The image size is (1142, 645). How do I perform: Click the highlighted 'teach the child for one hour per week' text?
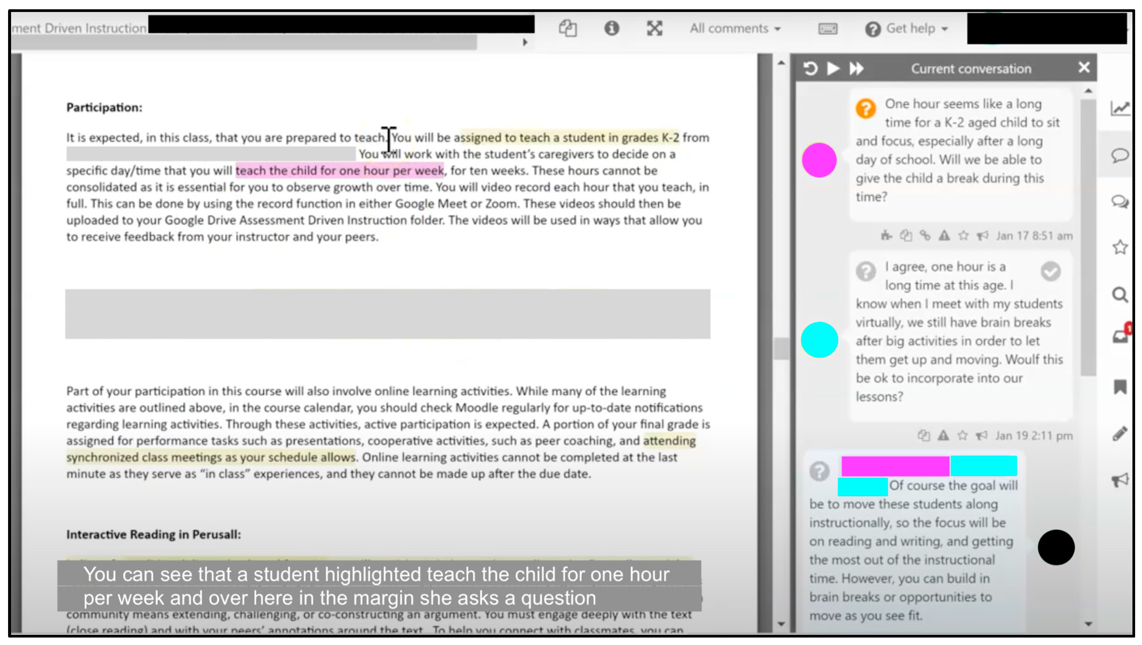(x=339, y=170)
